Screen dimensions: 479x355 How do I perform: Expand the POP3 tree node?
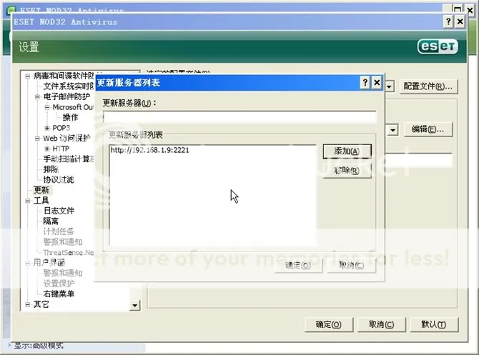click(x=47, y=128)
